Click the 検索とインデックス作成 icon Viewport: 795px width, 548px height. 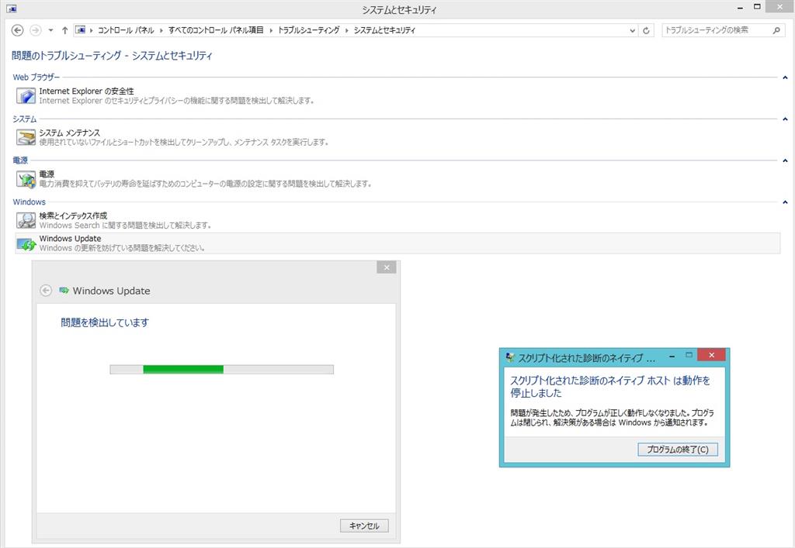(x=26, y=220)
